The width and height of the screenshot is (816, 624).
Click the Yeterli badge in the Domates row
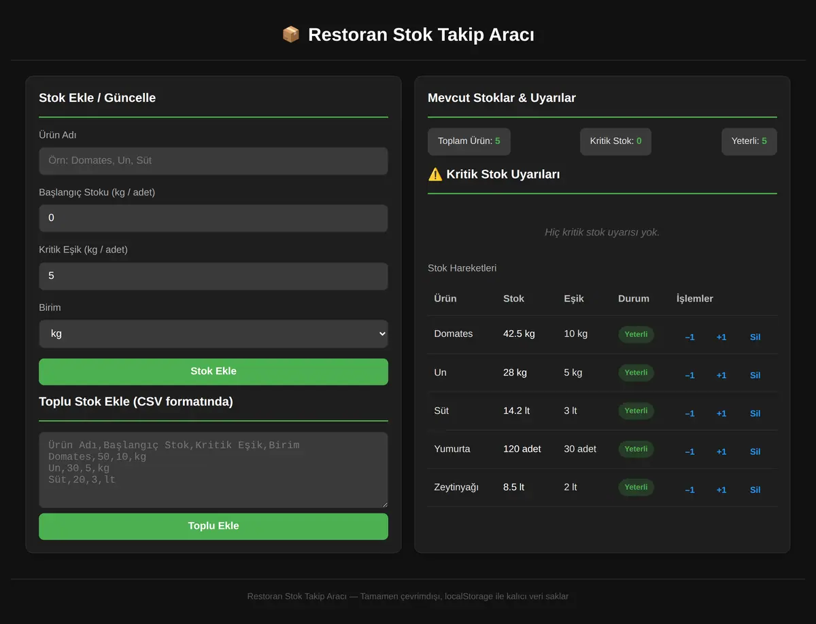point(636,334)
